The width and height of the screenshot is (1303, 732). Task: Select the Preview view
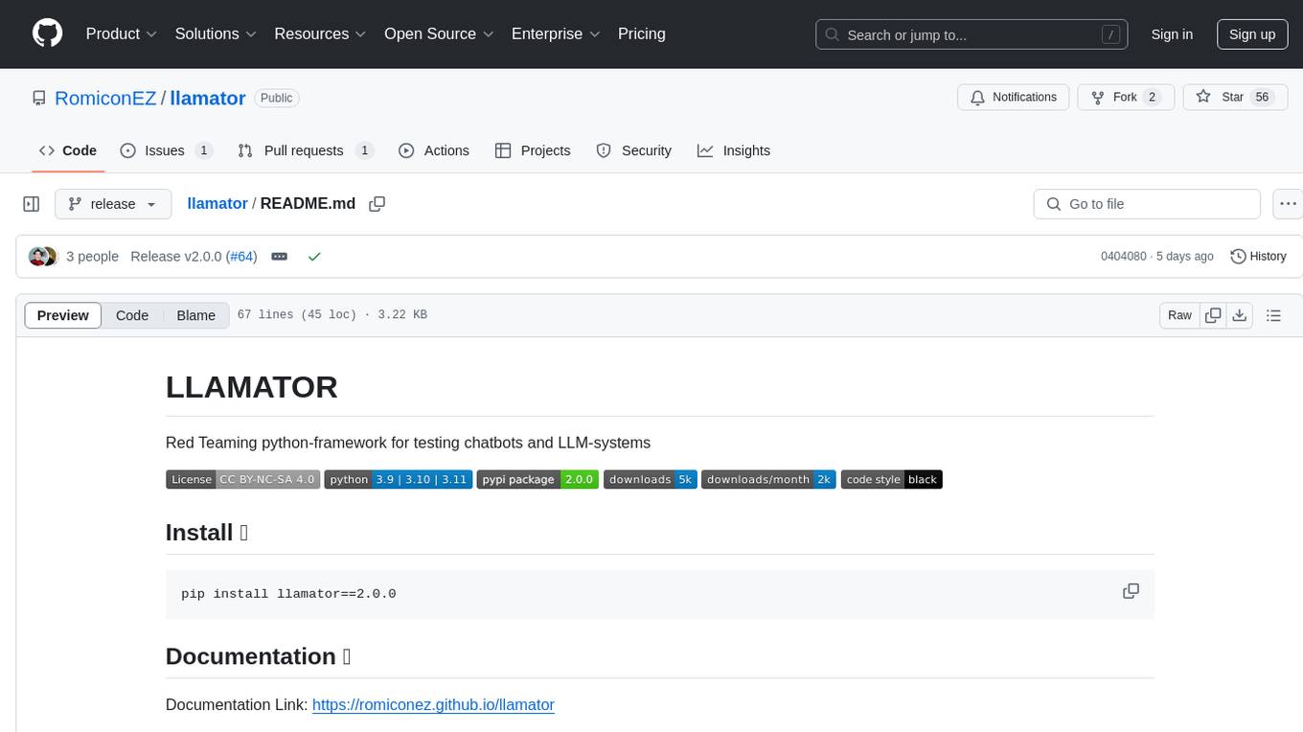(x=63, y=315)
